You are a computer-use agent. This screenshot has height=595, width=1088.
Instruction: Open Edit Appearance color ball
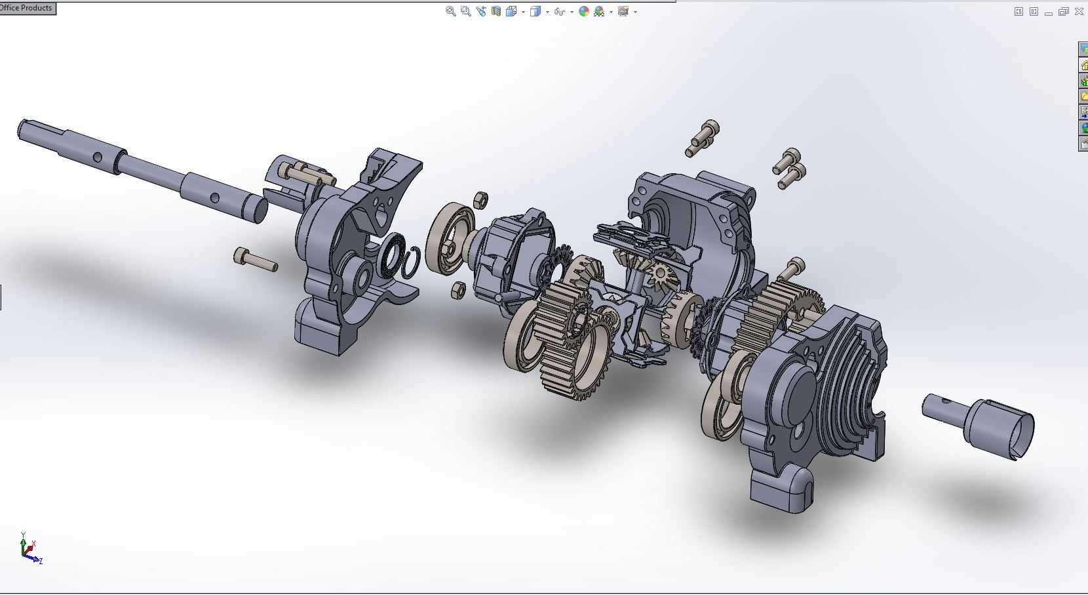pos(584,11)
